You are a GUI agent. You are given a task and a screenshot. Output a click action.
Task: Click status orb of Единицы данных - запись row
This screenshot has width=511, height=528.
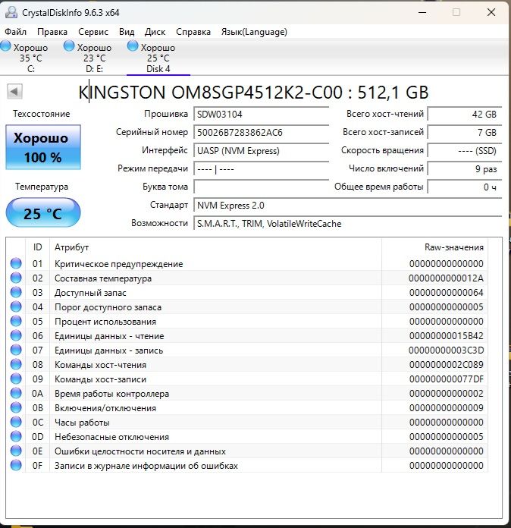click(x=16, y=350)
